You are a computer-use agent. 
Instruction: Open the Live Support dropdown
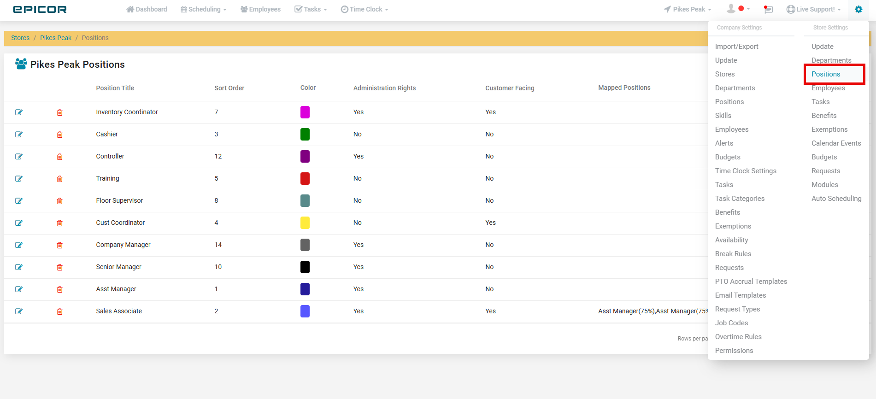coord(813,9)
